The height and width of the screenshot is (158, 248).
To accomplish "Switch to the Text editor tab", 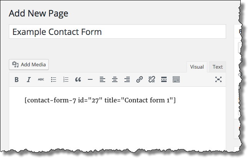I will 217,67.
